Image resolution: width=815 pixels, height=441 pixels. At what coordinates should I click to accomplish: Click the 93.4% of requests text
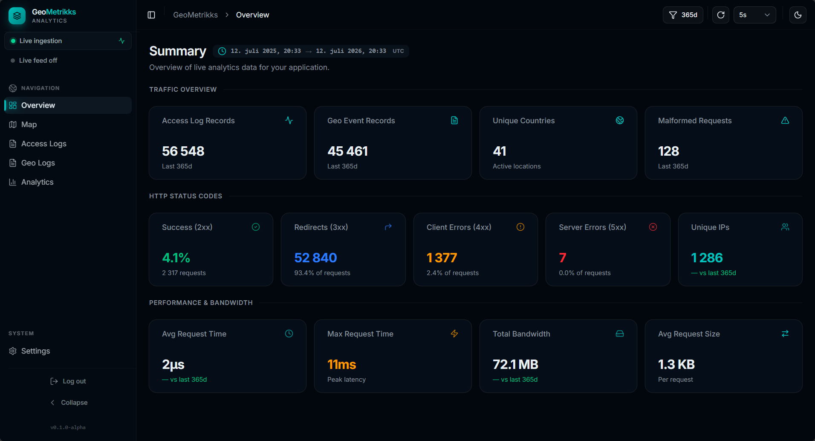tap(322, 273)
